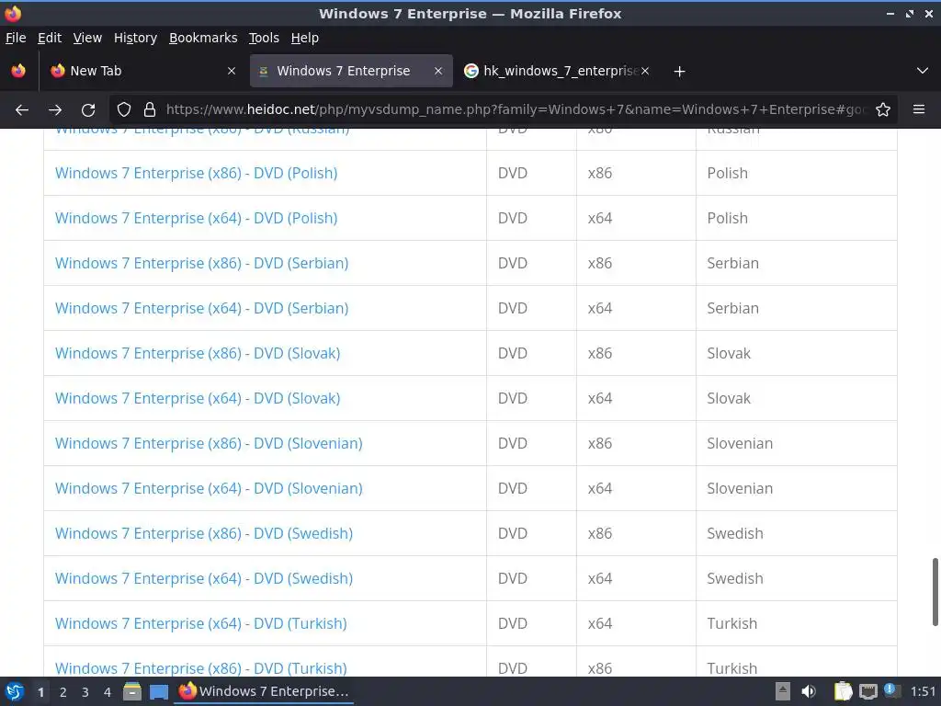This screenshot has width=941, height=706.
Task: Switch to the New Tab tab
Action: click(142, 71)
